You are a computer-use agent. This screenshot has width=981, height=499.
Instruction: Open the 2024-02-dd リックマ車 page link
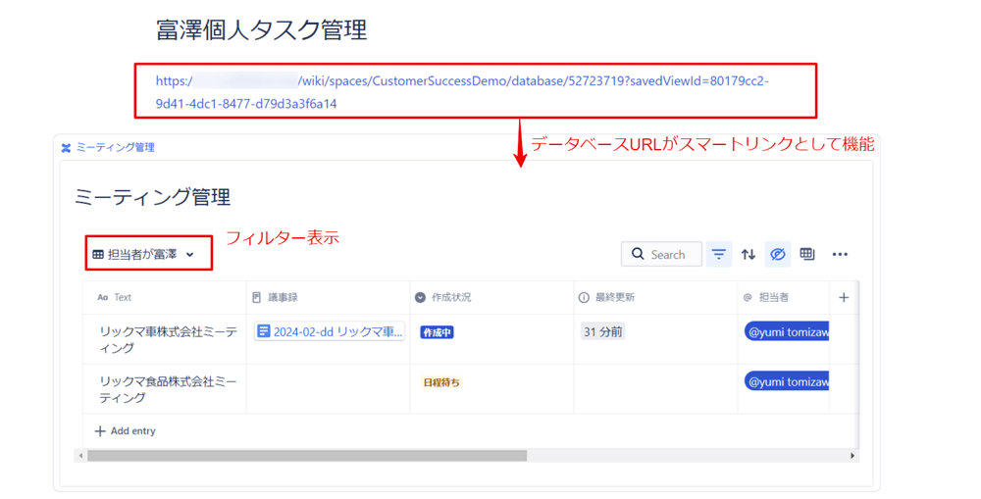337,332
